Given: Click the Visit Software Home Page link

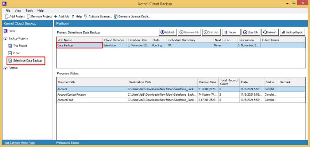Looking at the screenshot, I should [20, 143].
